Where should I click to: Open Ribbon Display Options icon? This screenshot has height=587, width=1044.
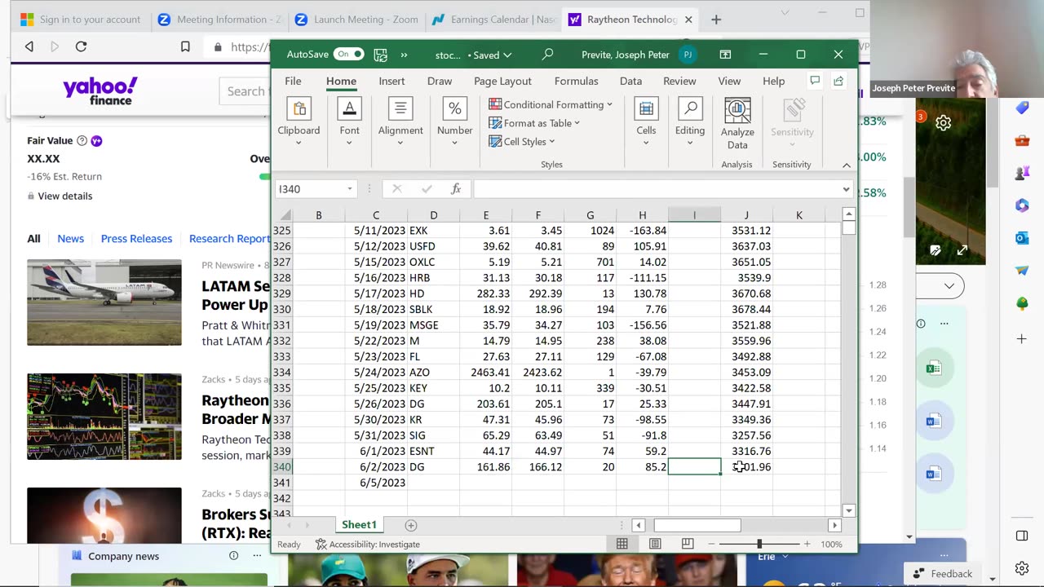pyautogui.click(x=725, y=55)
